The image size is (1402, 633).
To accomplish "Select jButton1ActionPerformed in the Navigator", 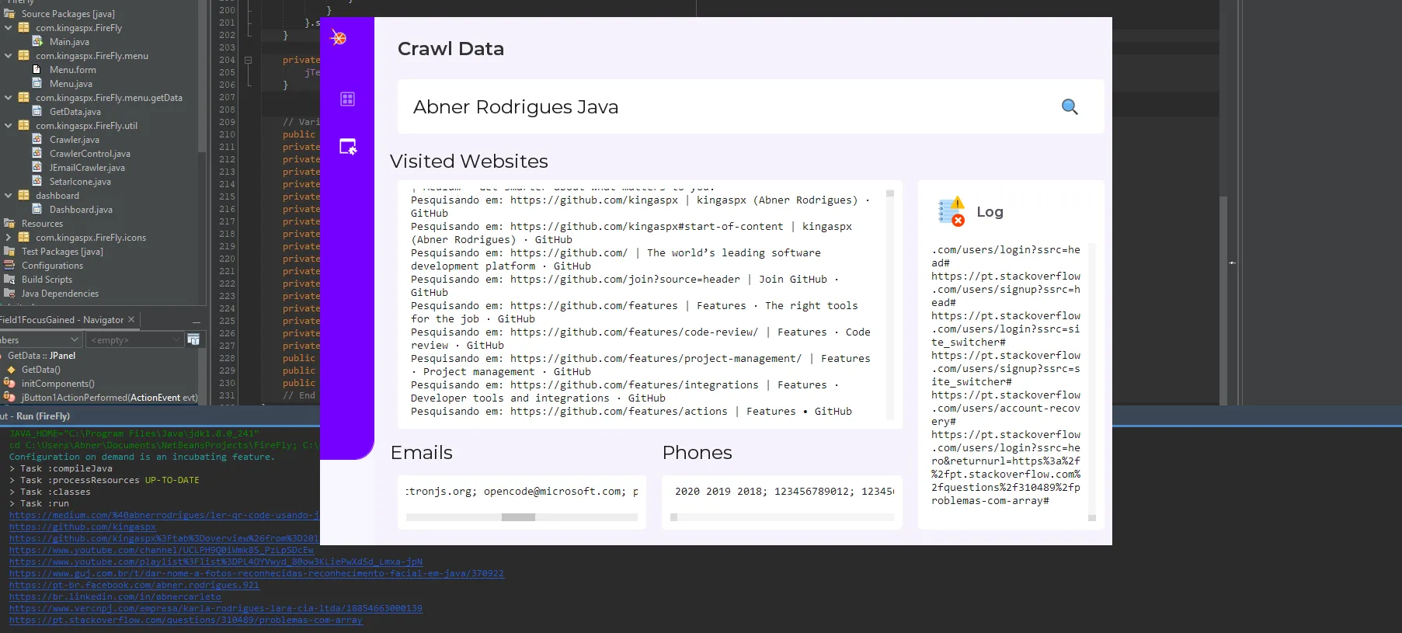I will (110, 398).
